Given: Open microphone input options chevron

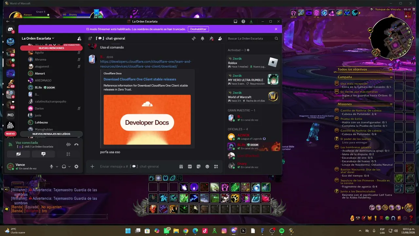Looking at the screenshot, I should click(x=57, y=167).
